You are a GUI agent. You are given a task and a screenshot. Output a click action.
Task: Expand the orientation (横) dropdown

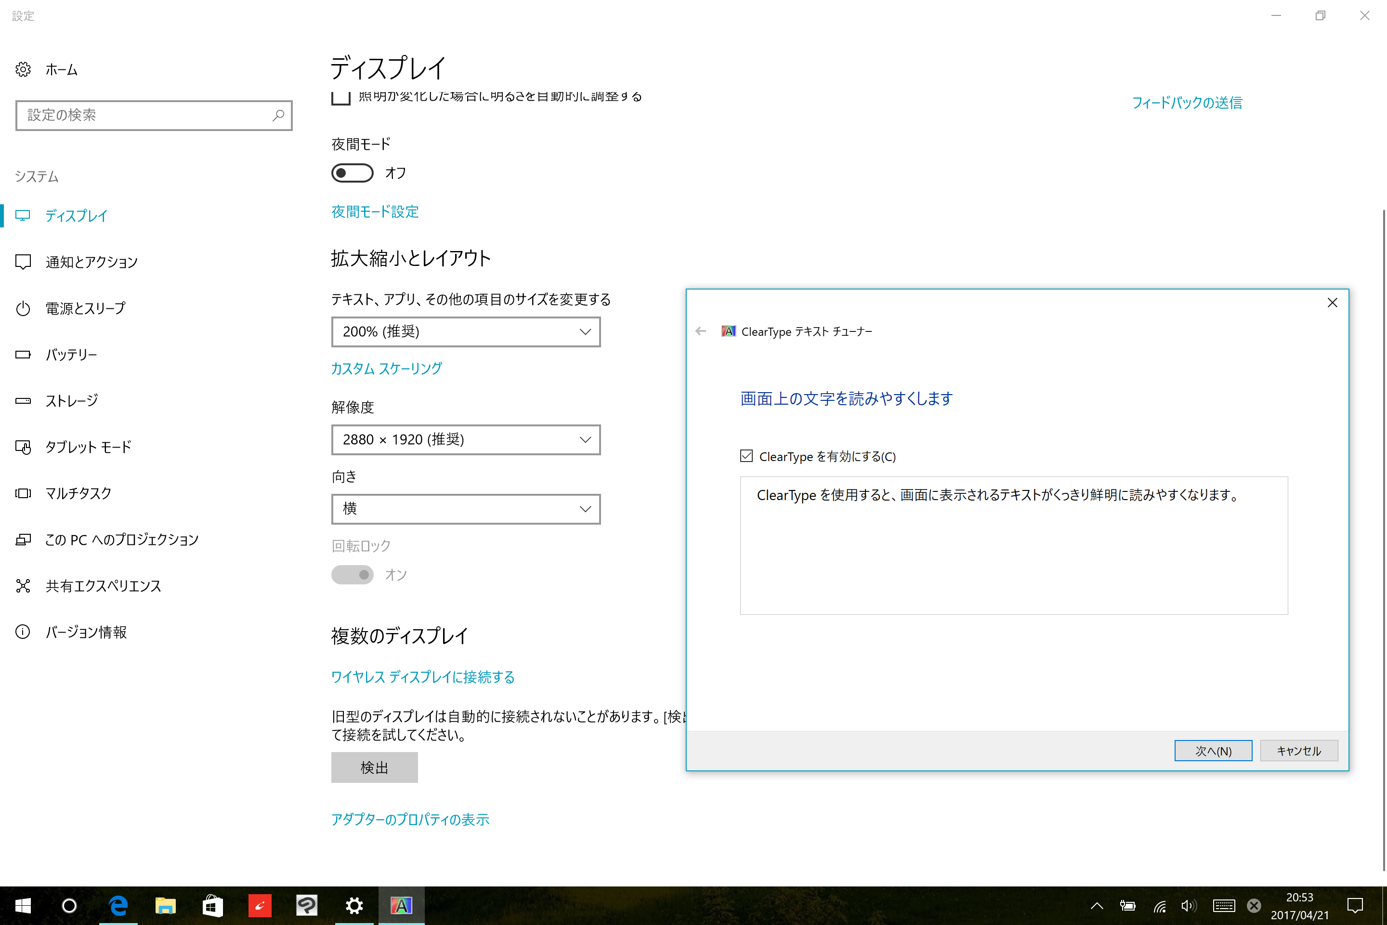pyautogui.click(x=465, y=509)
